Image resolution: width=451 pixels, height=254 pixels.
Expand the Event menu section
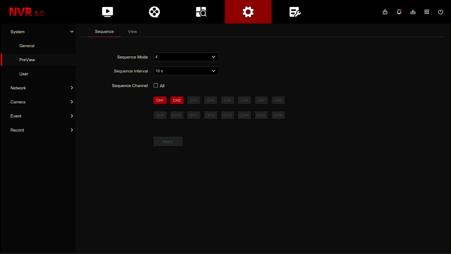point(38,116)
